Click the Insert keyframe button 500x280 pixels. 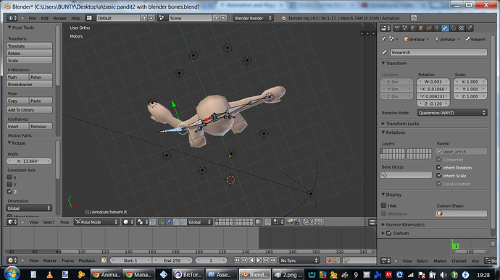click(x=17, y=127)
